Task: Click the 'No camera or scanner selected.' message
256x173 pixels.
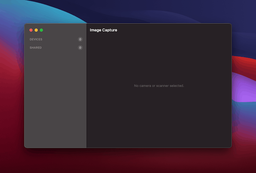Action: coord(159,86)
